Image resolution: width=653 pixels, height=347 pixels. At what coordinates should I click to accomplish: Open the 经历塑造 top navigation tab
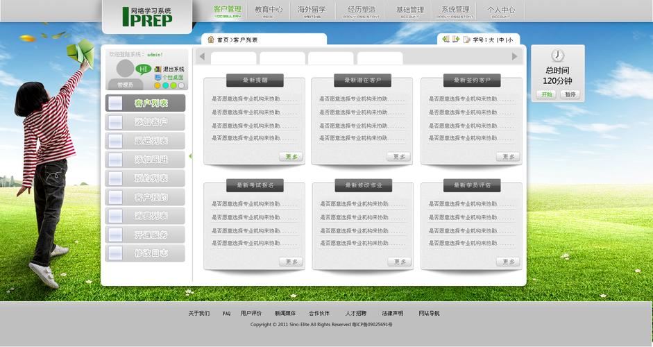point(362,11)
